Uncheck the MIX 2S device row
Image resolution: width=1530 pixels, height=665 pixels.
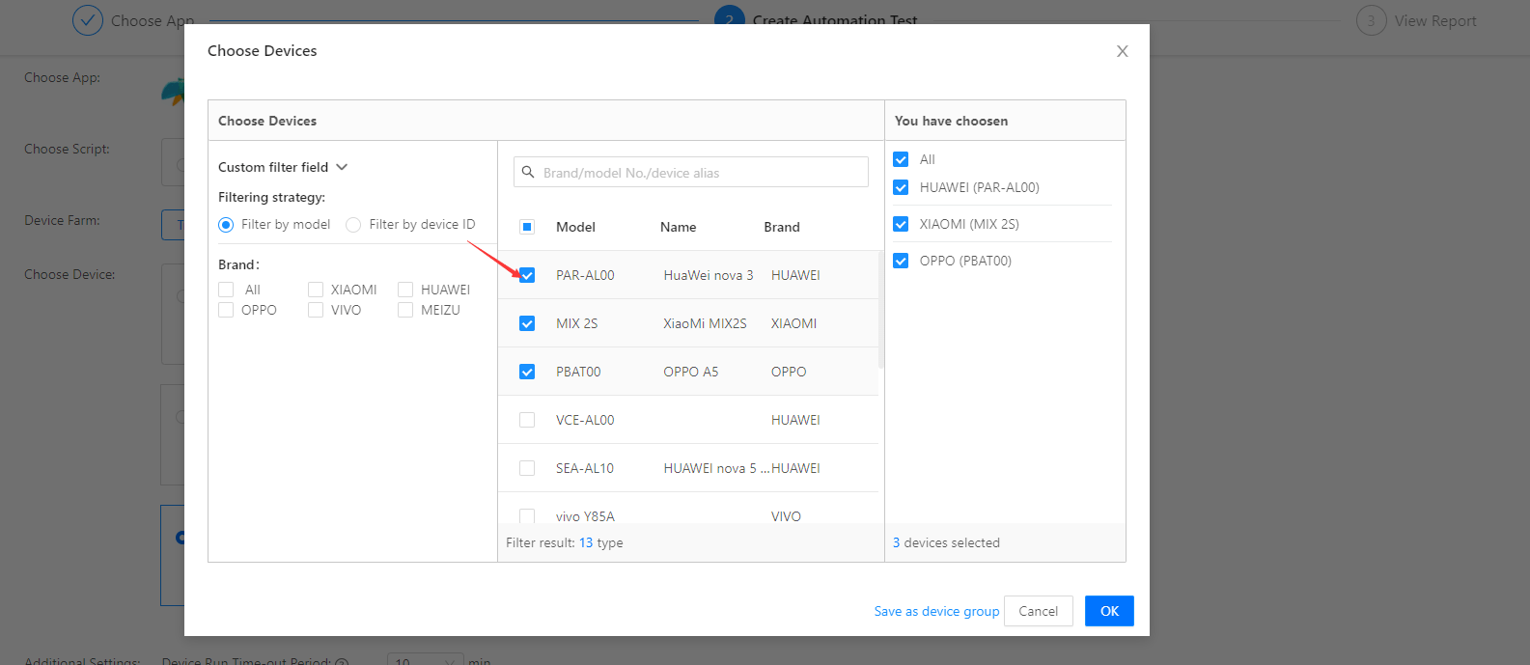pyautogui.click(x=527, y=323)
